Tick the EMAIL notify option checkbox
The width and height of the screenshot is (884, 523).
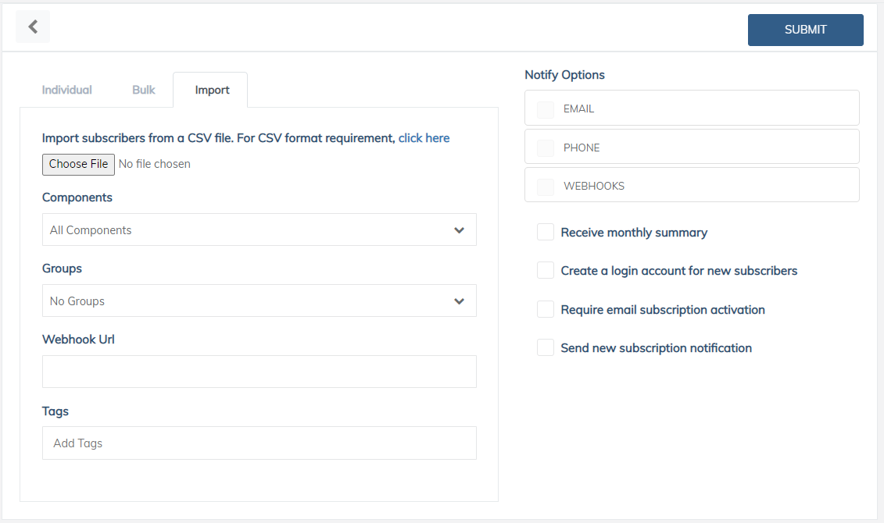(x=545, y=109)
